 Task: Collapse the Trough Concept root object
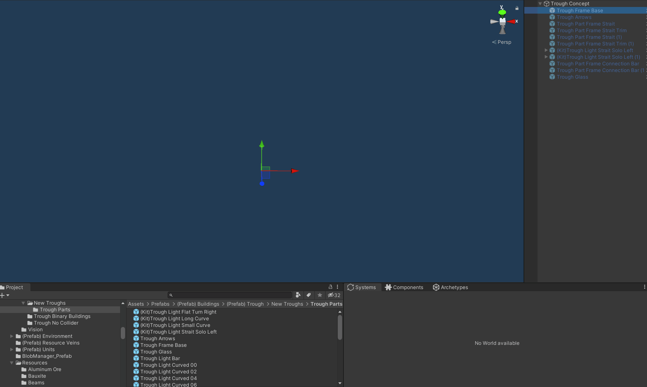point(540,4)
